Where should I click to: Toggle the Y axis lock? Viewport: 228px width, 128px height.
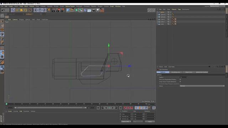(40, 10)
